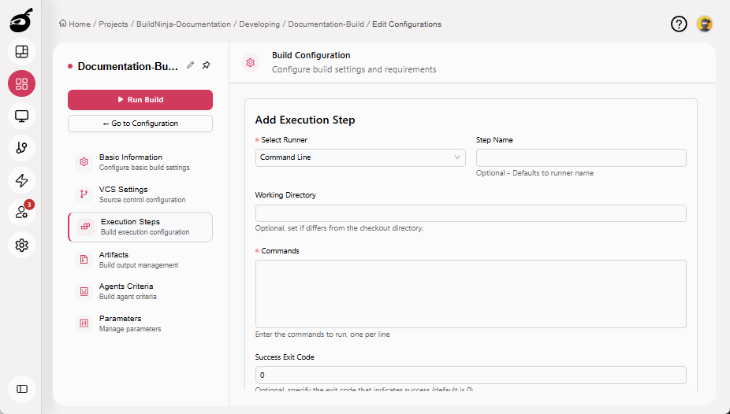Click the pencil edit icon beside configuration name
Screen dimensions: 730x414
point(191,65)
